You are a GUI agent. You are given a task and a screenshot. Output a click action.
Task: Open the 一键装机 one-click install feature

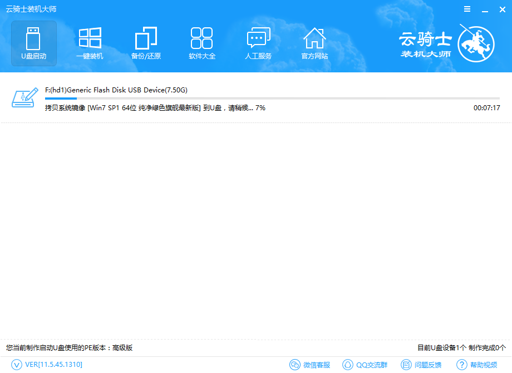pyautogui.click(x=90, y=43)
